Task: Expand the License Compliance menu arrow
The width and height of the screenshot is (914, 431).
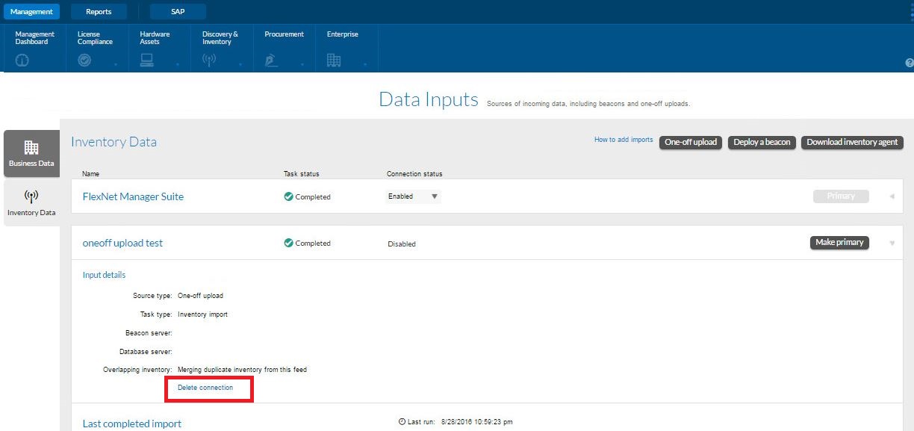Action: point(115,65)
